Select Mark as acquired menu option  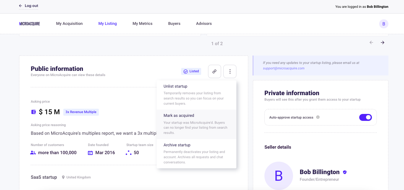coord(197,124)
